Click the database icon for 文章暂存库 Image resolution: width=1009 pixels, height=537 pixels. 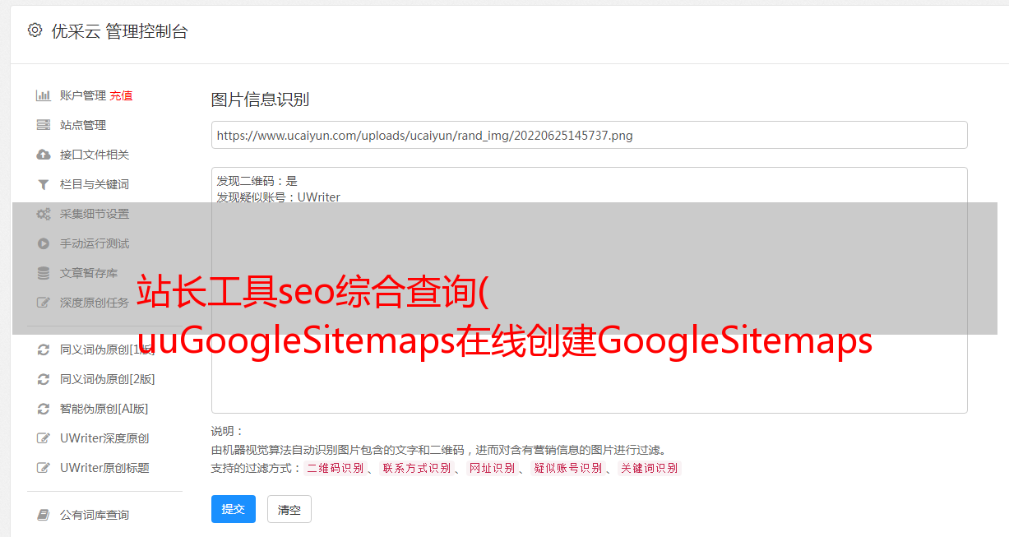click(44, 273)
